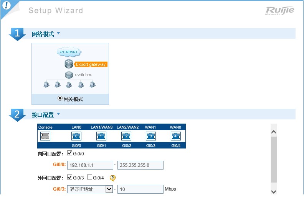Select the LAN0 port 0 icon
This screenshot has width=304, height=199.
tap(76, 136)
